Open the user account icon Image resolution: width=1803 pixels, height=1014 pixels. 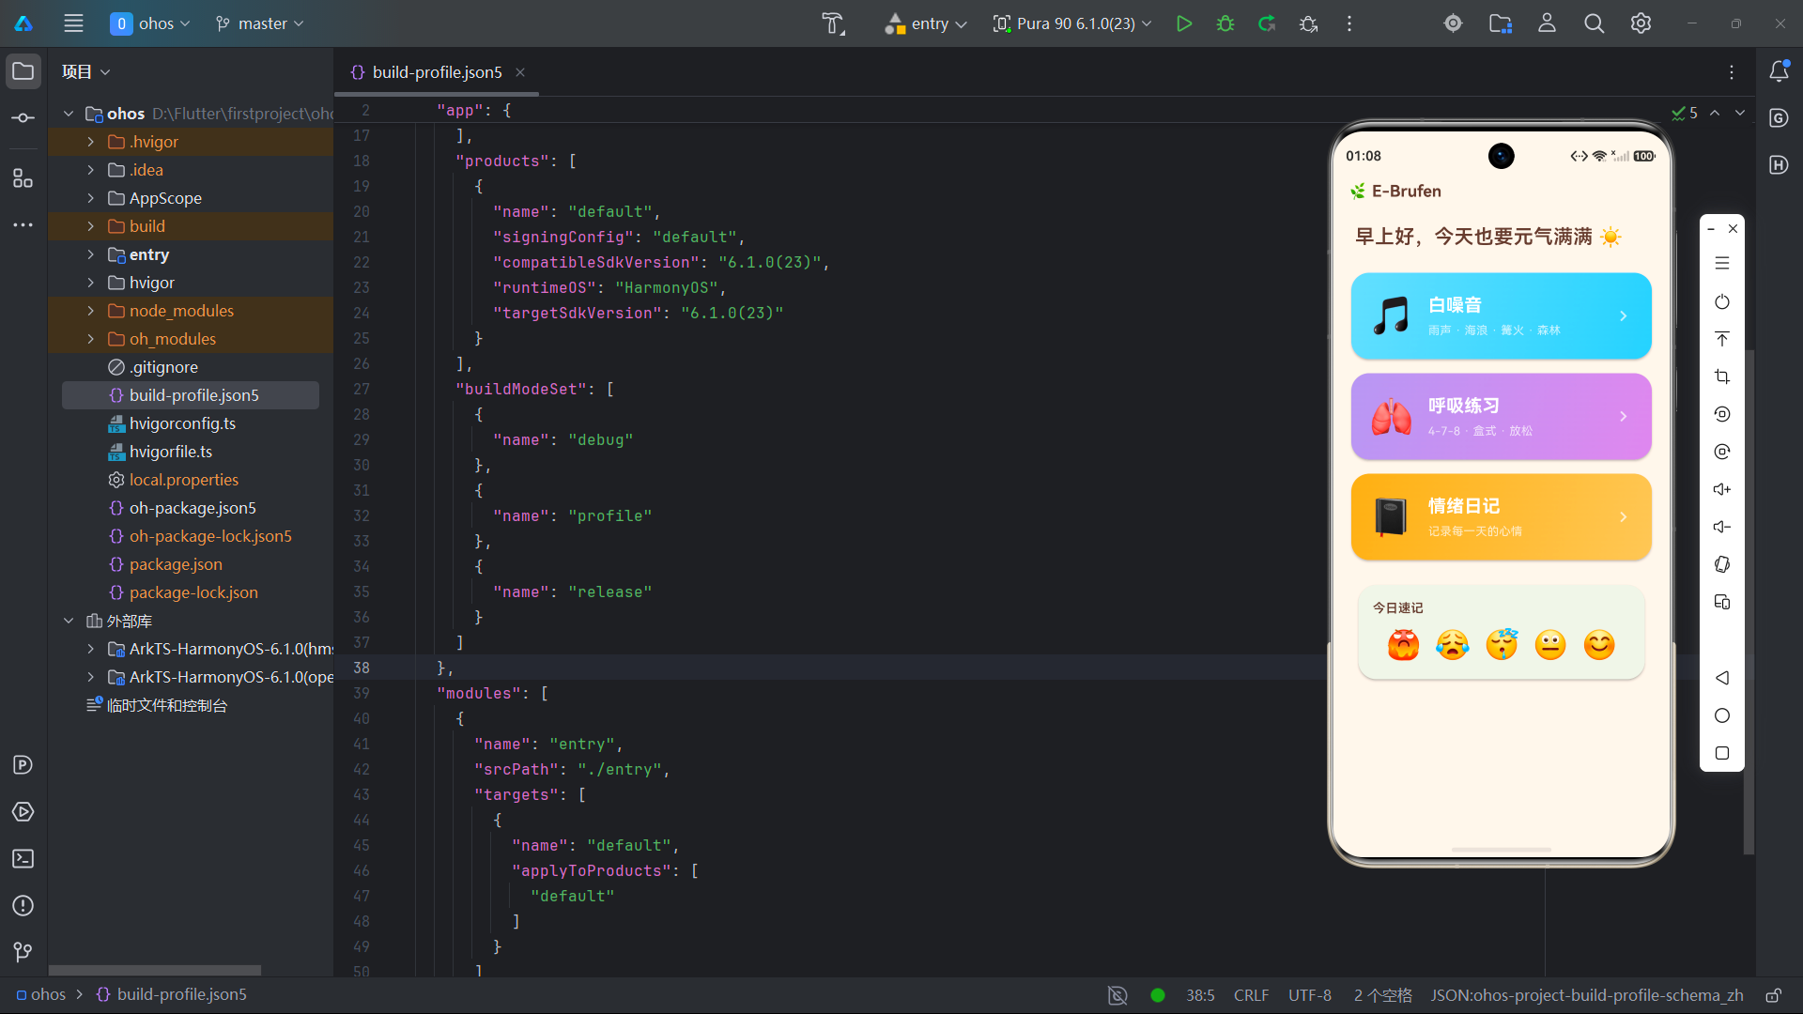tap(1547, 23)
